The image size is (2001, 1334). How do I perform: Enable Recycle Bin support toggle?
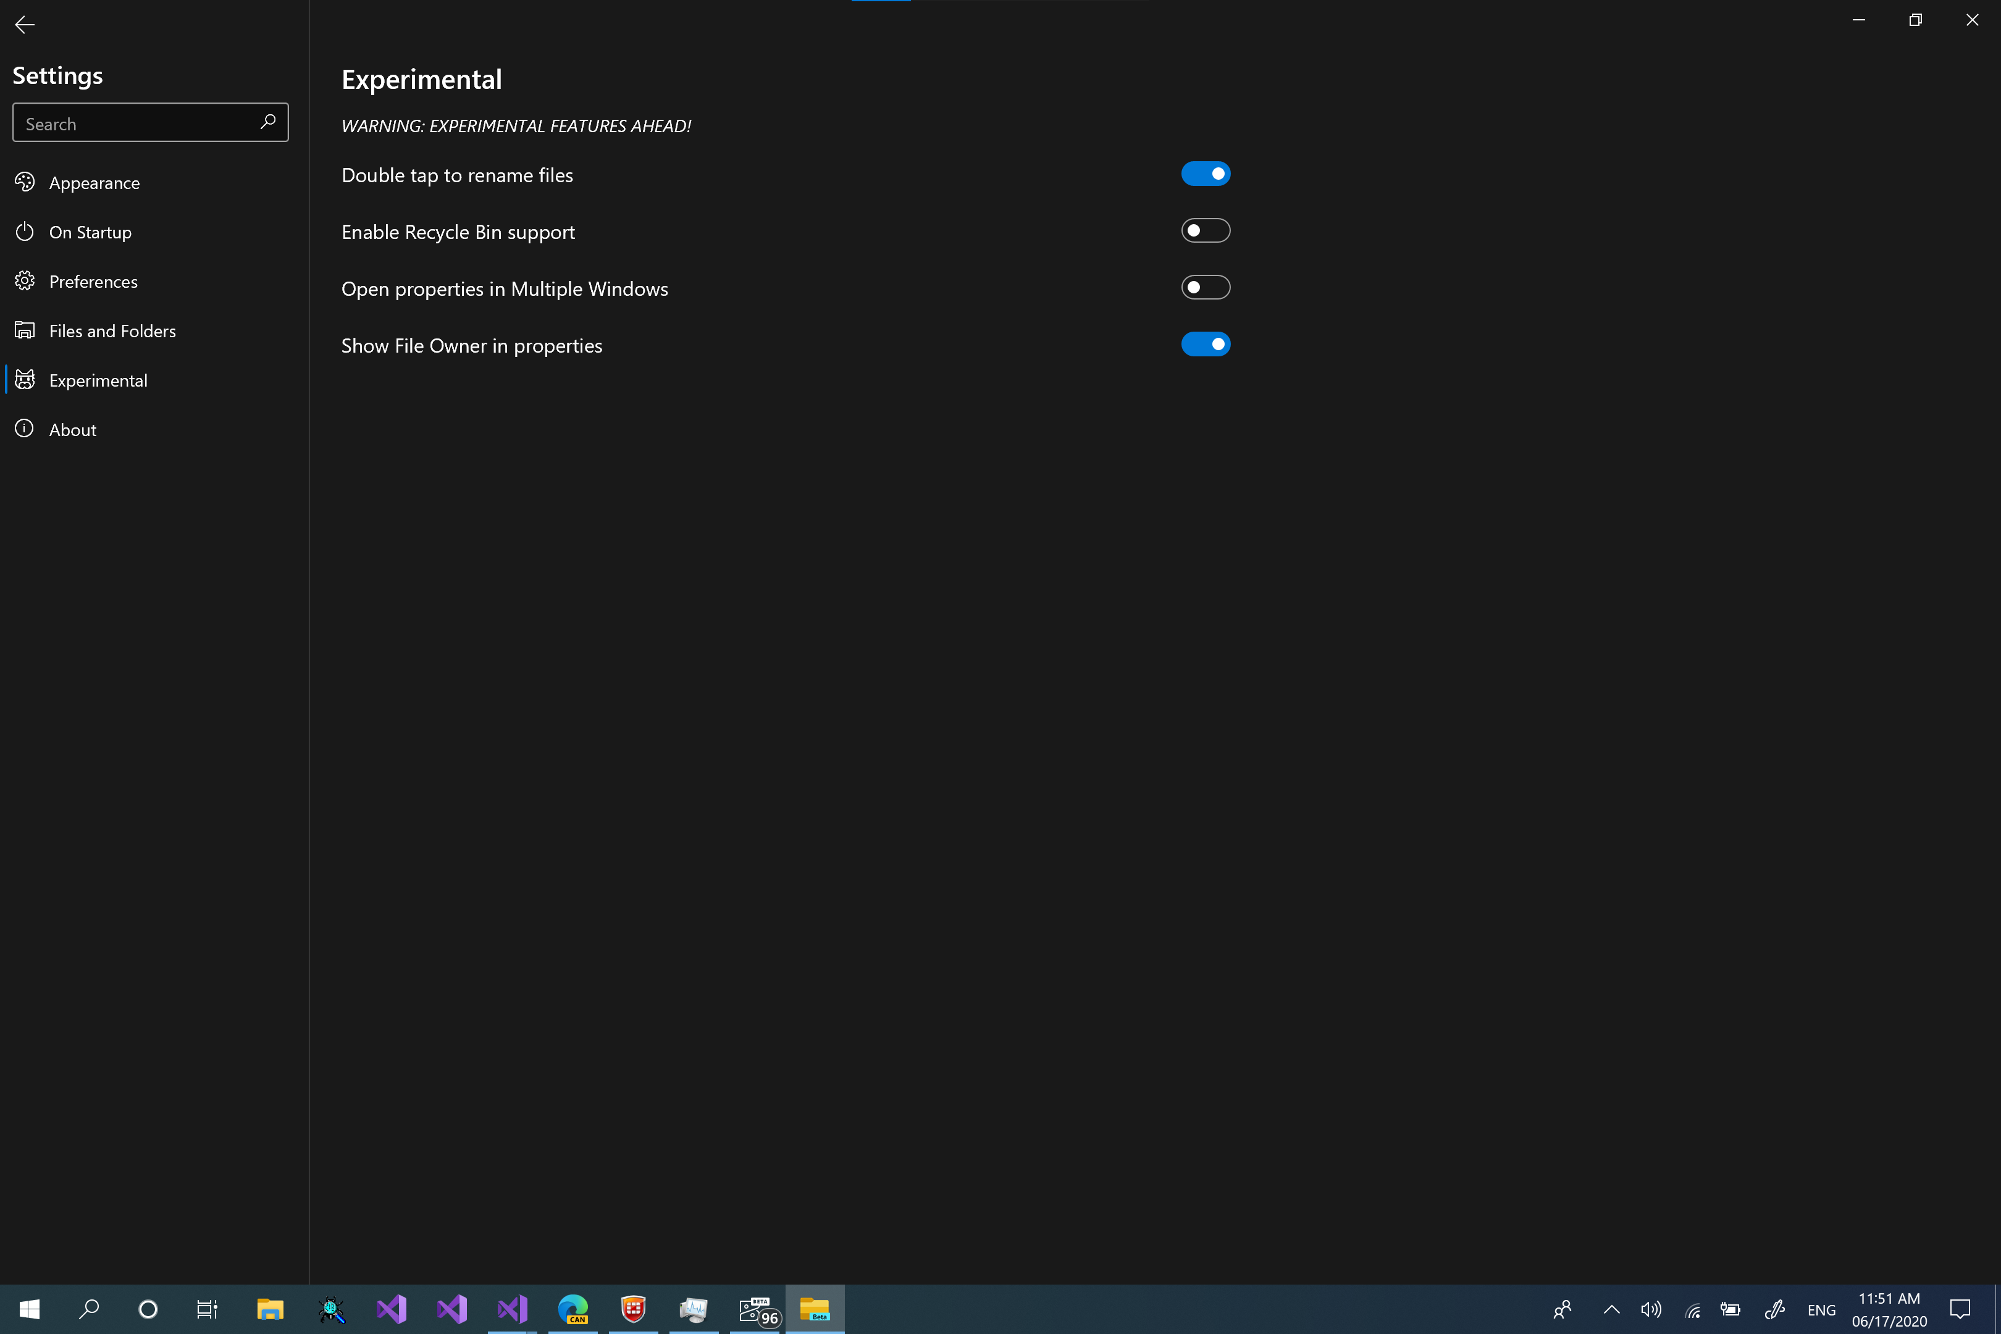(x=1206, y=230)
